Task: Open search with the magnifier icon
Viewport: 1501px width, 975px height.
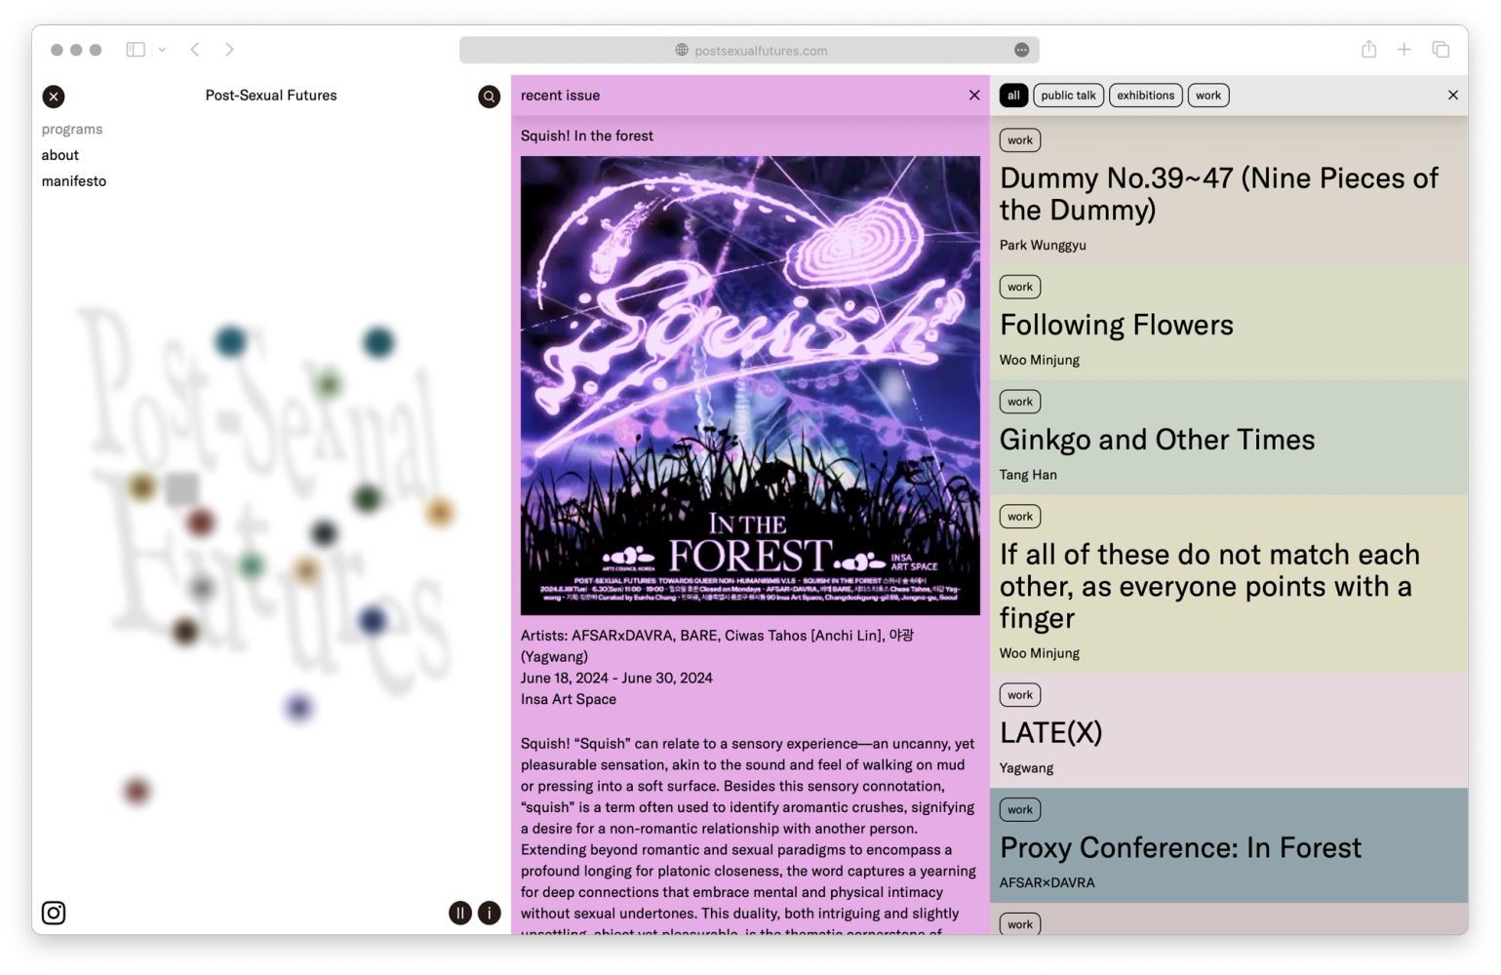Action: pos(490,97)
